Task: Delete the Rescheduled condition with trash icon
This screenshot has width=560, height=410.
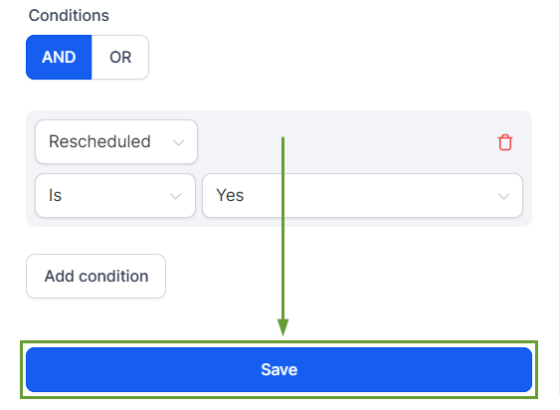Action: click(505, 142)
